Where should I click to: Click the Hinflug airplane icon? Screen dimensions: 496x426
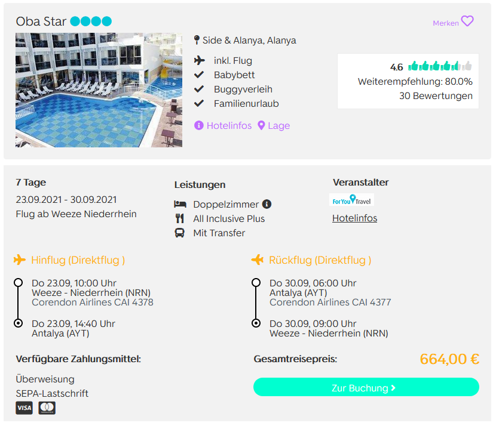pyautogui.click(x=20, y=260)
